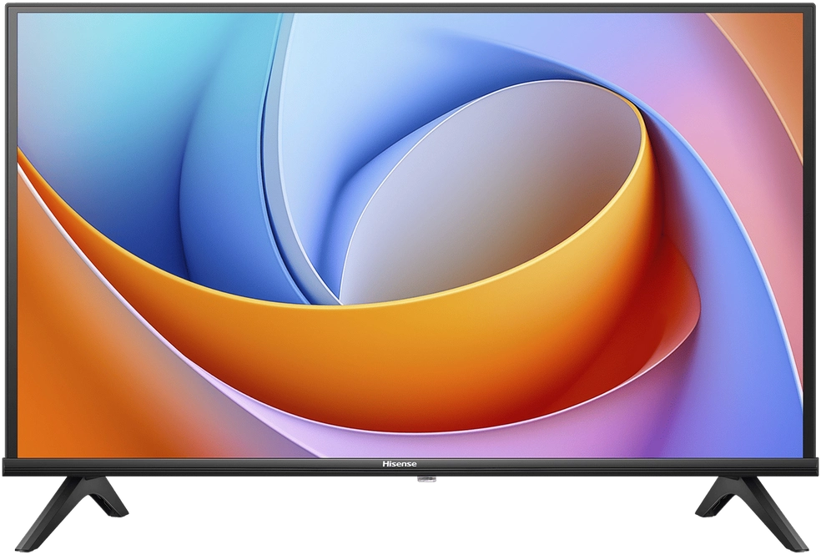This screenshot has height=555, width=821.
Task: Click the right bezel edge of the TV
Action: click(810, 234)
